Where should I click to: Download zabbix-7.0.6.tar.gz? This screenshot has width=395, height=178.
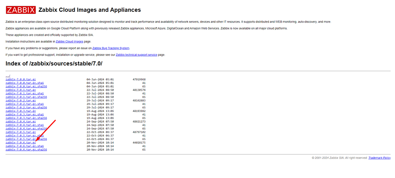[x=21, y=143]
